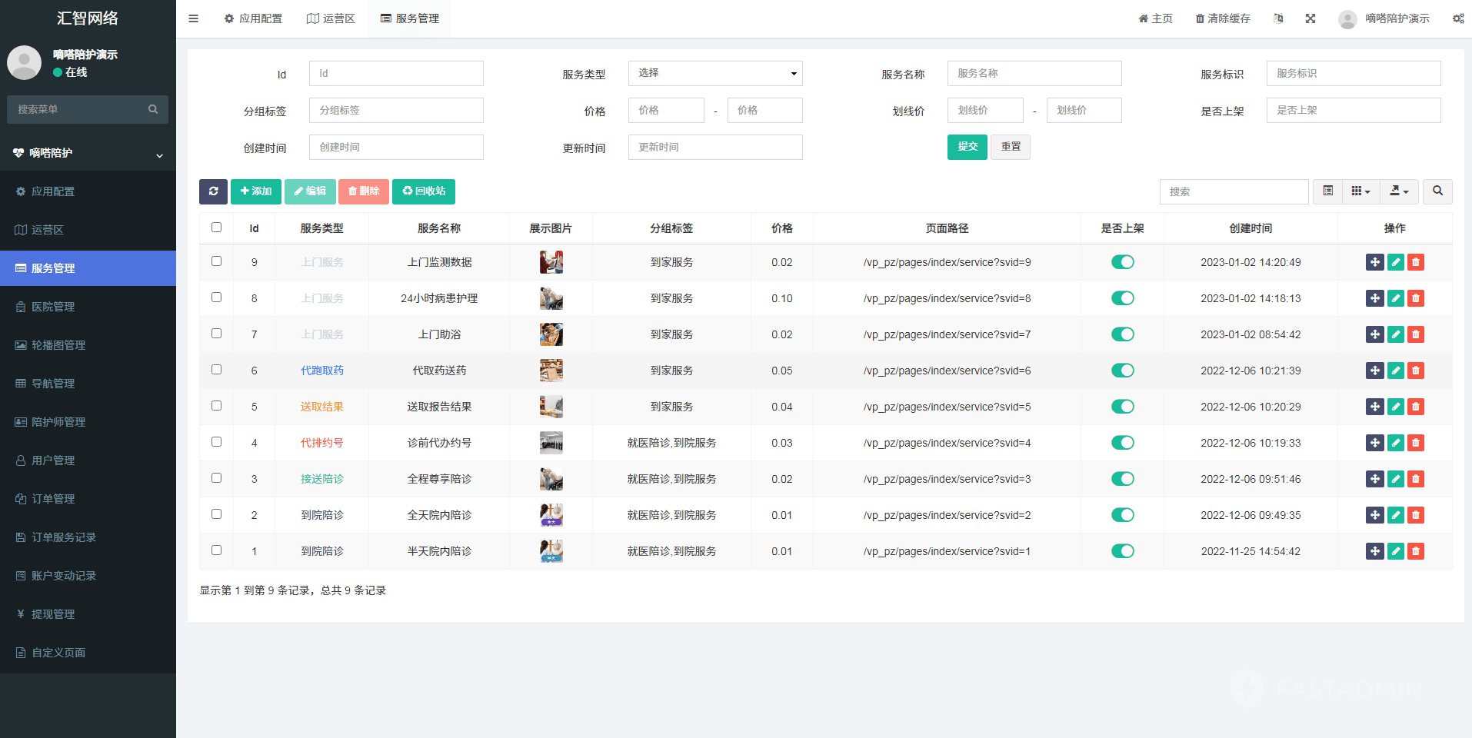The image size is (1472, 738).
Task: Open the 服务类型 select dropdown
Action: 714,74
